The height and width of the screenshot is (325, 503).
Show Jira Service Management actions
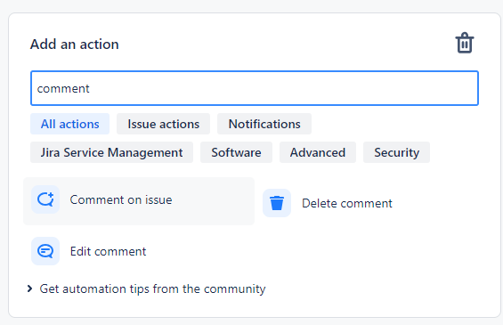click(111, 152)
